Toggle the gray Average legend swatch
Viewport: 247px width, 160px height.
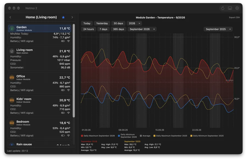141,136
